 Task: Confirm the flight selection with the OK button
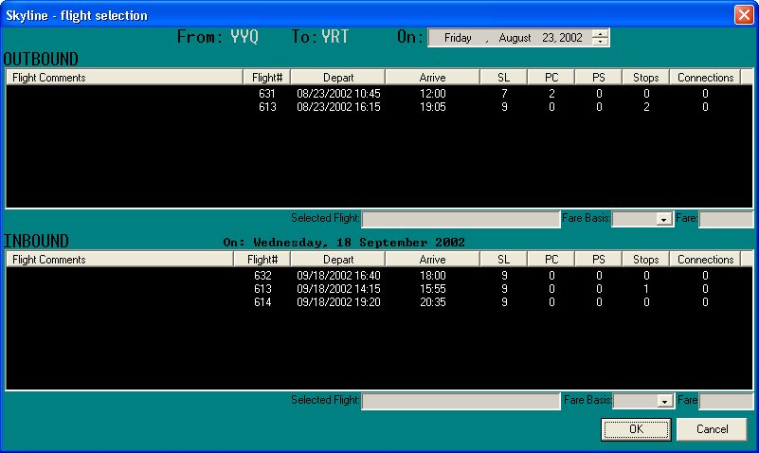click(x=636, y=429)
